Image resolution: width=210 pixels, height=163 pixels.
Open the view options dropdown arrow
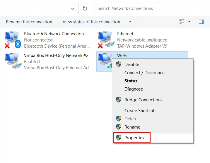coord(189,22)
